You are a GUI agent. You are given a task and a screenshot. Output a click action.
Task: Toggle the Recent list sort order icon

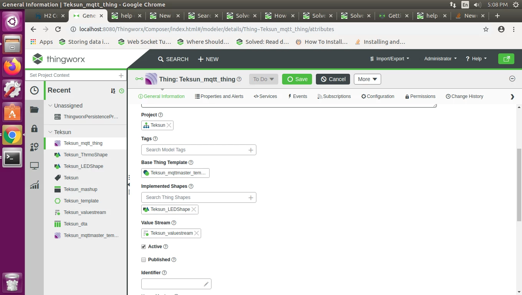point(113,91)
